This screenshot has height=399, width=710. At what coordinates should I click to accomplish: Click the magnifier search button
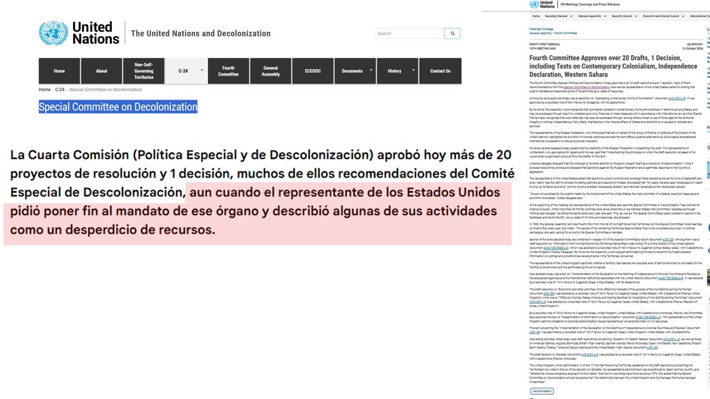(x=452, y=34)
